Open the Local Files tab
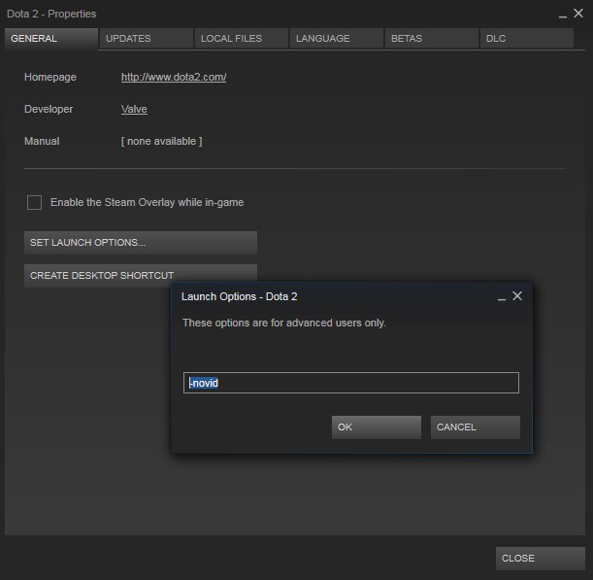 (x=242, y=39)
